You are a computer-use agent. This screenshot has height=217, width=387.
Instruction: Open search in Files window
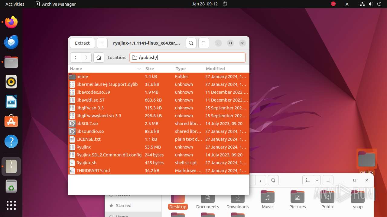273,180
